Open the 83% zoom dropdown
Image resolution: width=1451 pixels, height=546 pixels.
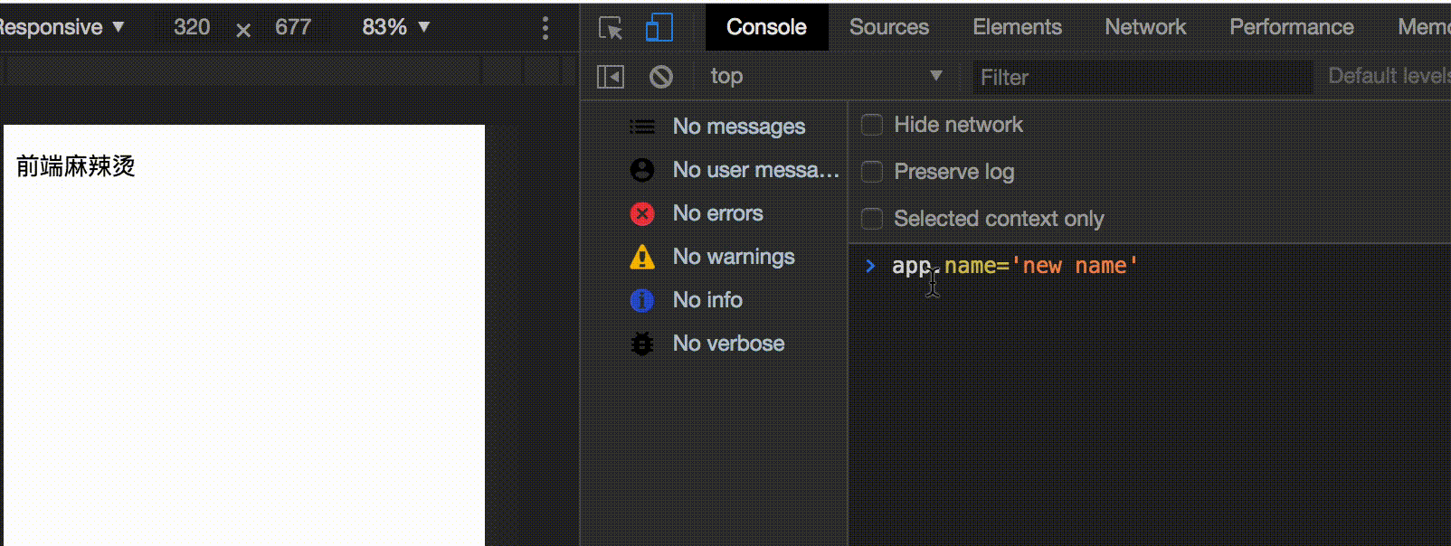click(395, 27)
